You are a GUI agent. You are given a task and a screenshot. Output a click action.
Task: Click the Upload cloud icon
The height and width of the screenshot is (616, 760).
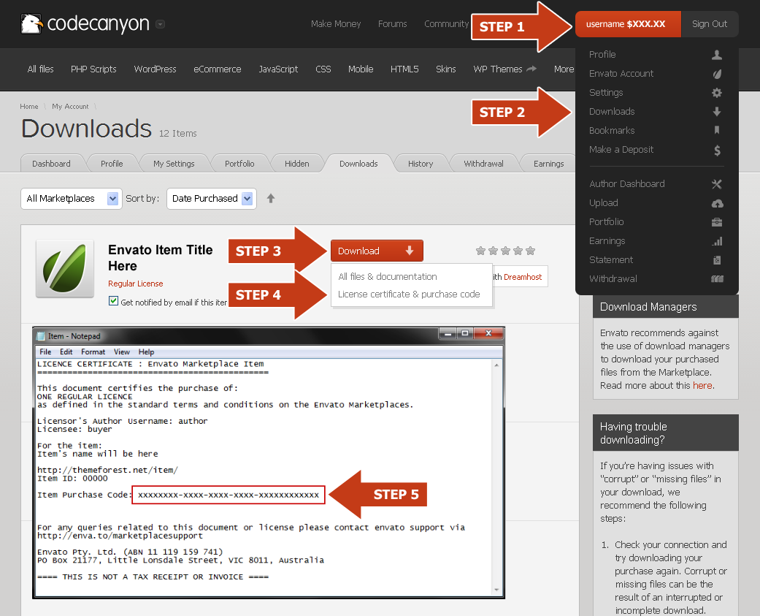717,203
